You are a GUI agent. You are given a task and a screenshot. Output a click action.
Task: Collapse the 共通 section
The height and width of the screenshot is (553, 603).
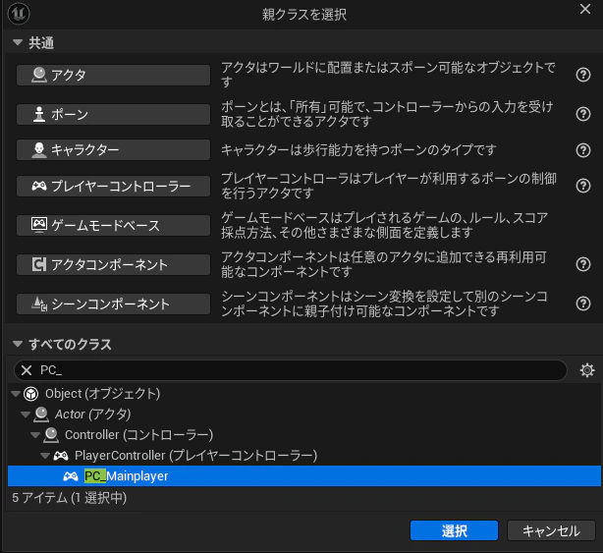(x=18, y=42)
